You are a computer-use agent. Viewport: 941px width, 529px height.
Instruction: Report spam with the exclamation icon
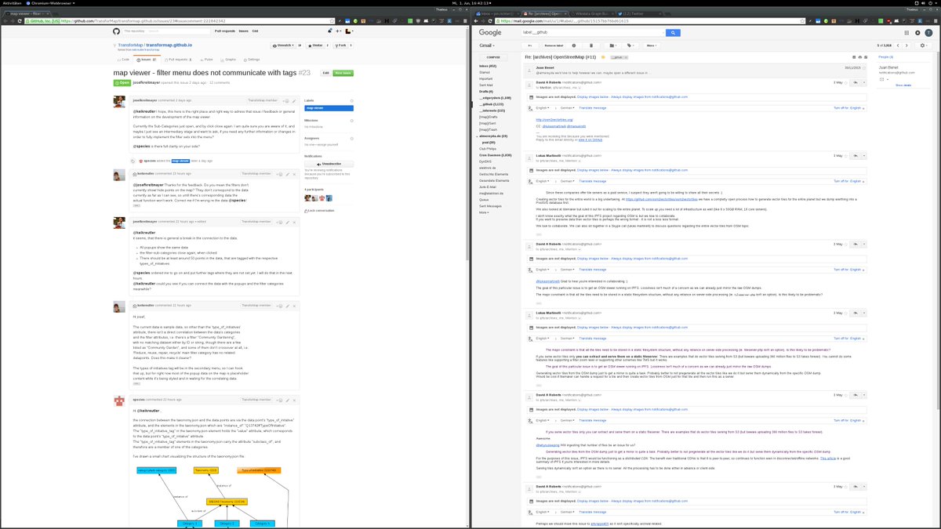(x=574, y=45)
